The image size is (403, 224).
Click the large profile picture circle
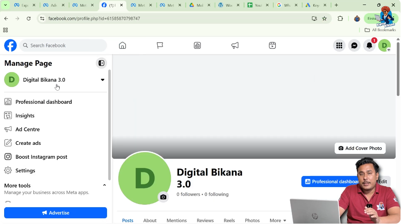click(144, 178)
